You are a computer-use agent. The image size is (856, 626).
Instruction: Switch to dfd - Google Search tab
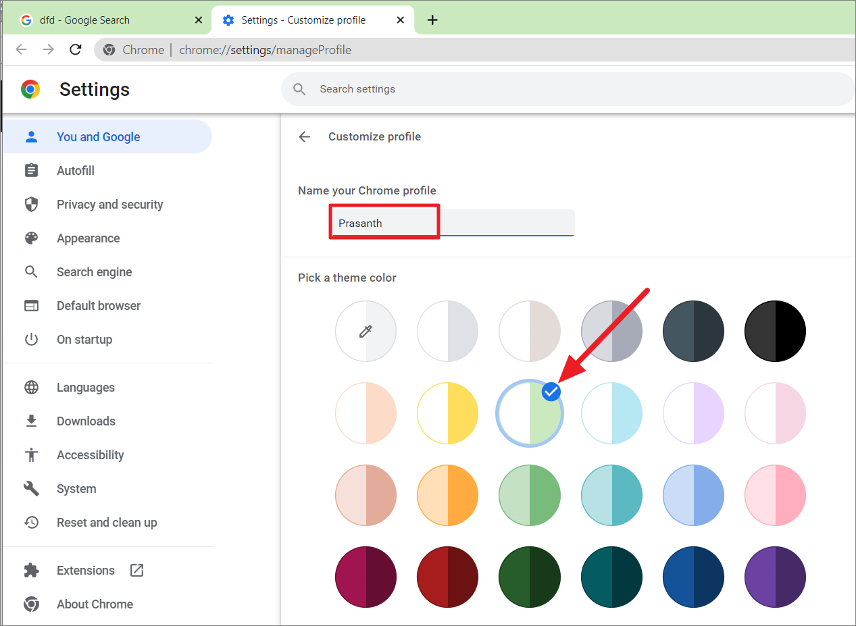point(111,20)
